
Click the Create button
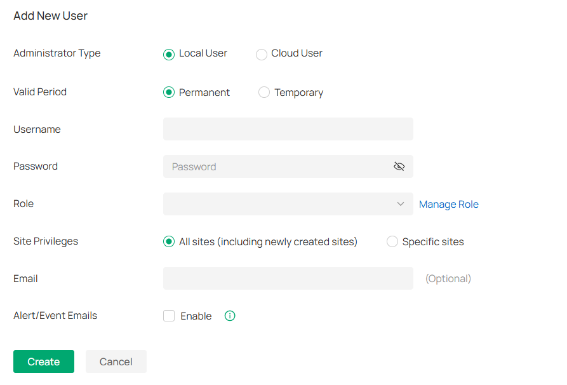point(44,361)
